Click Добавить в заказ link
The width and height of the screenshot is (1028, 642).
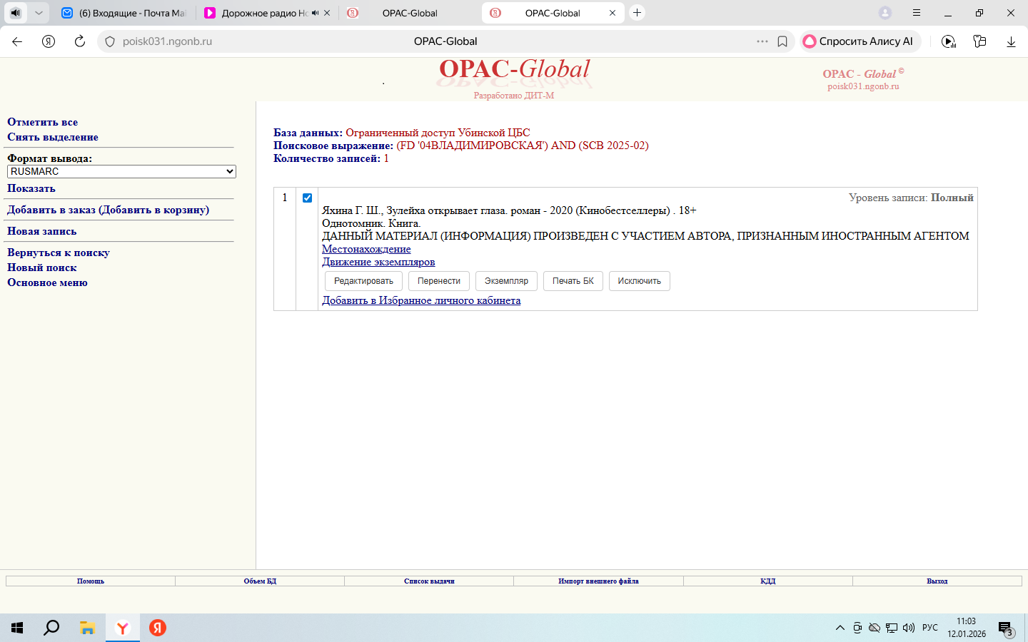coord(108,210)
